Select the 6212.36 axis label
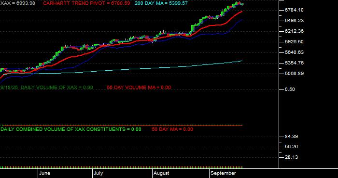The width and height of the screenshot is (338, 178). coord(294,31)
